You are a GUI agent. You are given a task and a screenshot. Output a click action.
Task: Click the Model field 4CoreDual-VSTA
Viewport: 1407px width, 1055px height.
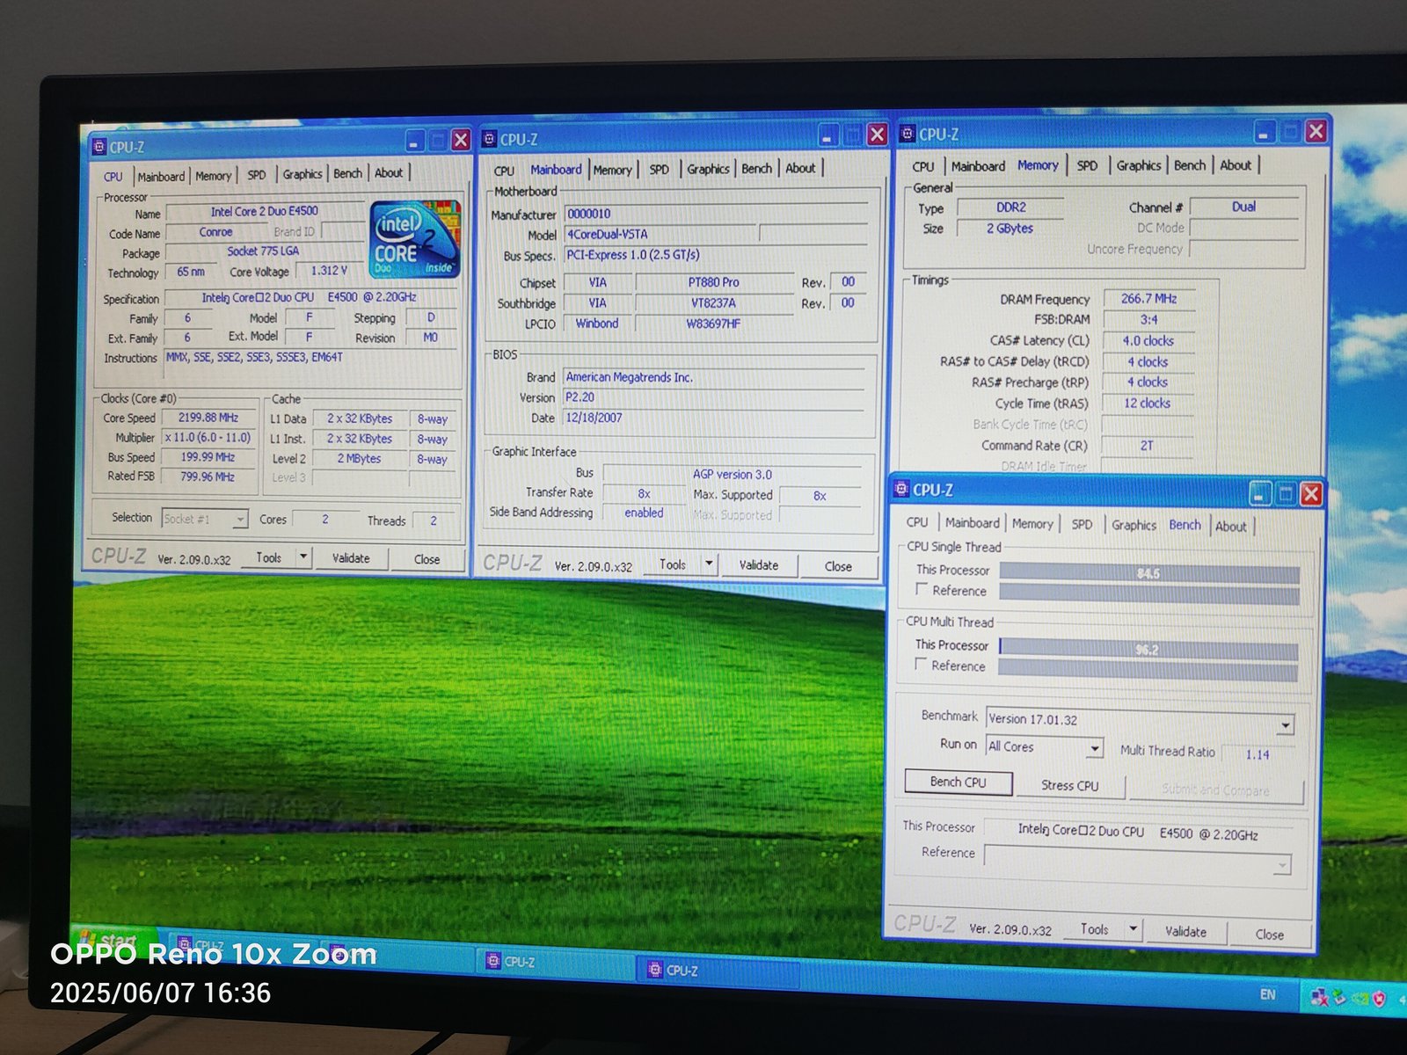click(x=660, y=235)
